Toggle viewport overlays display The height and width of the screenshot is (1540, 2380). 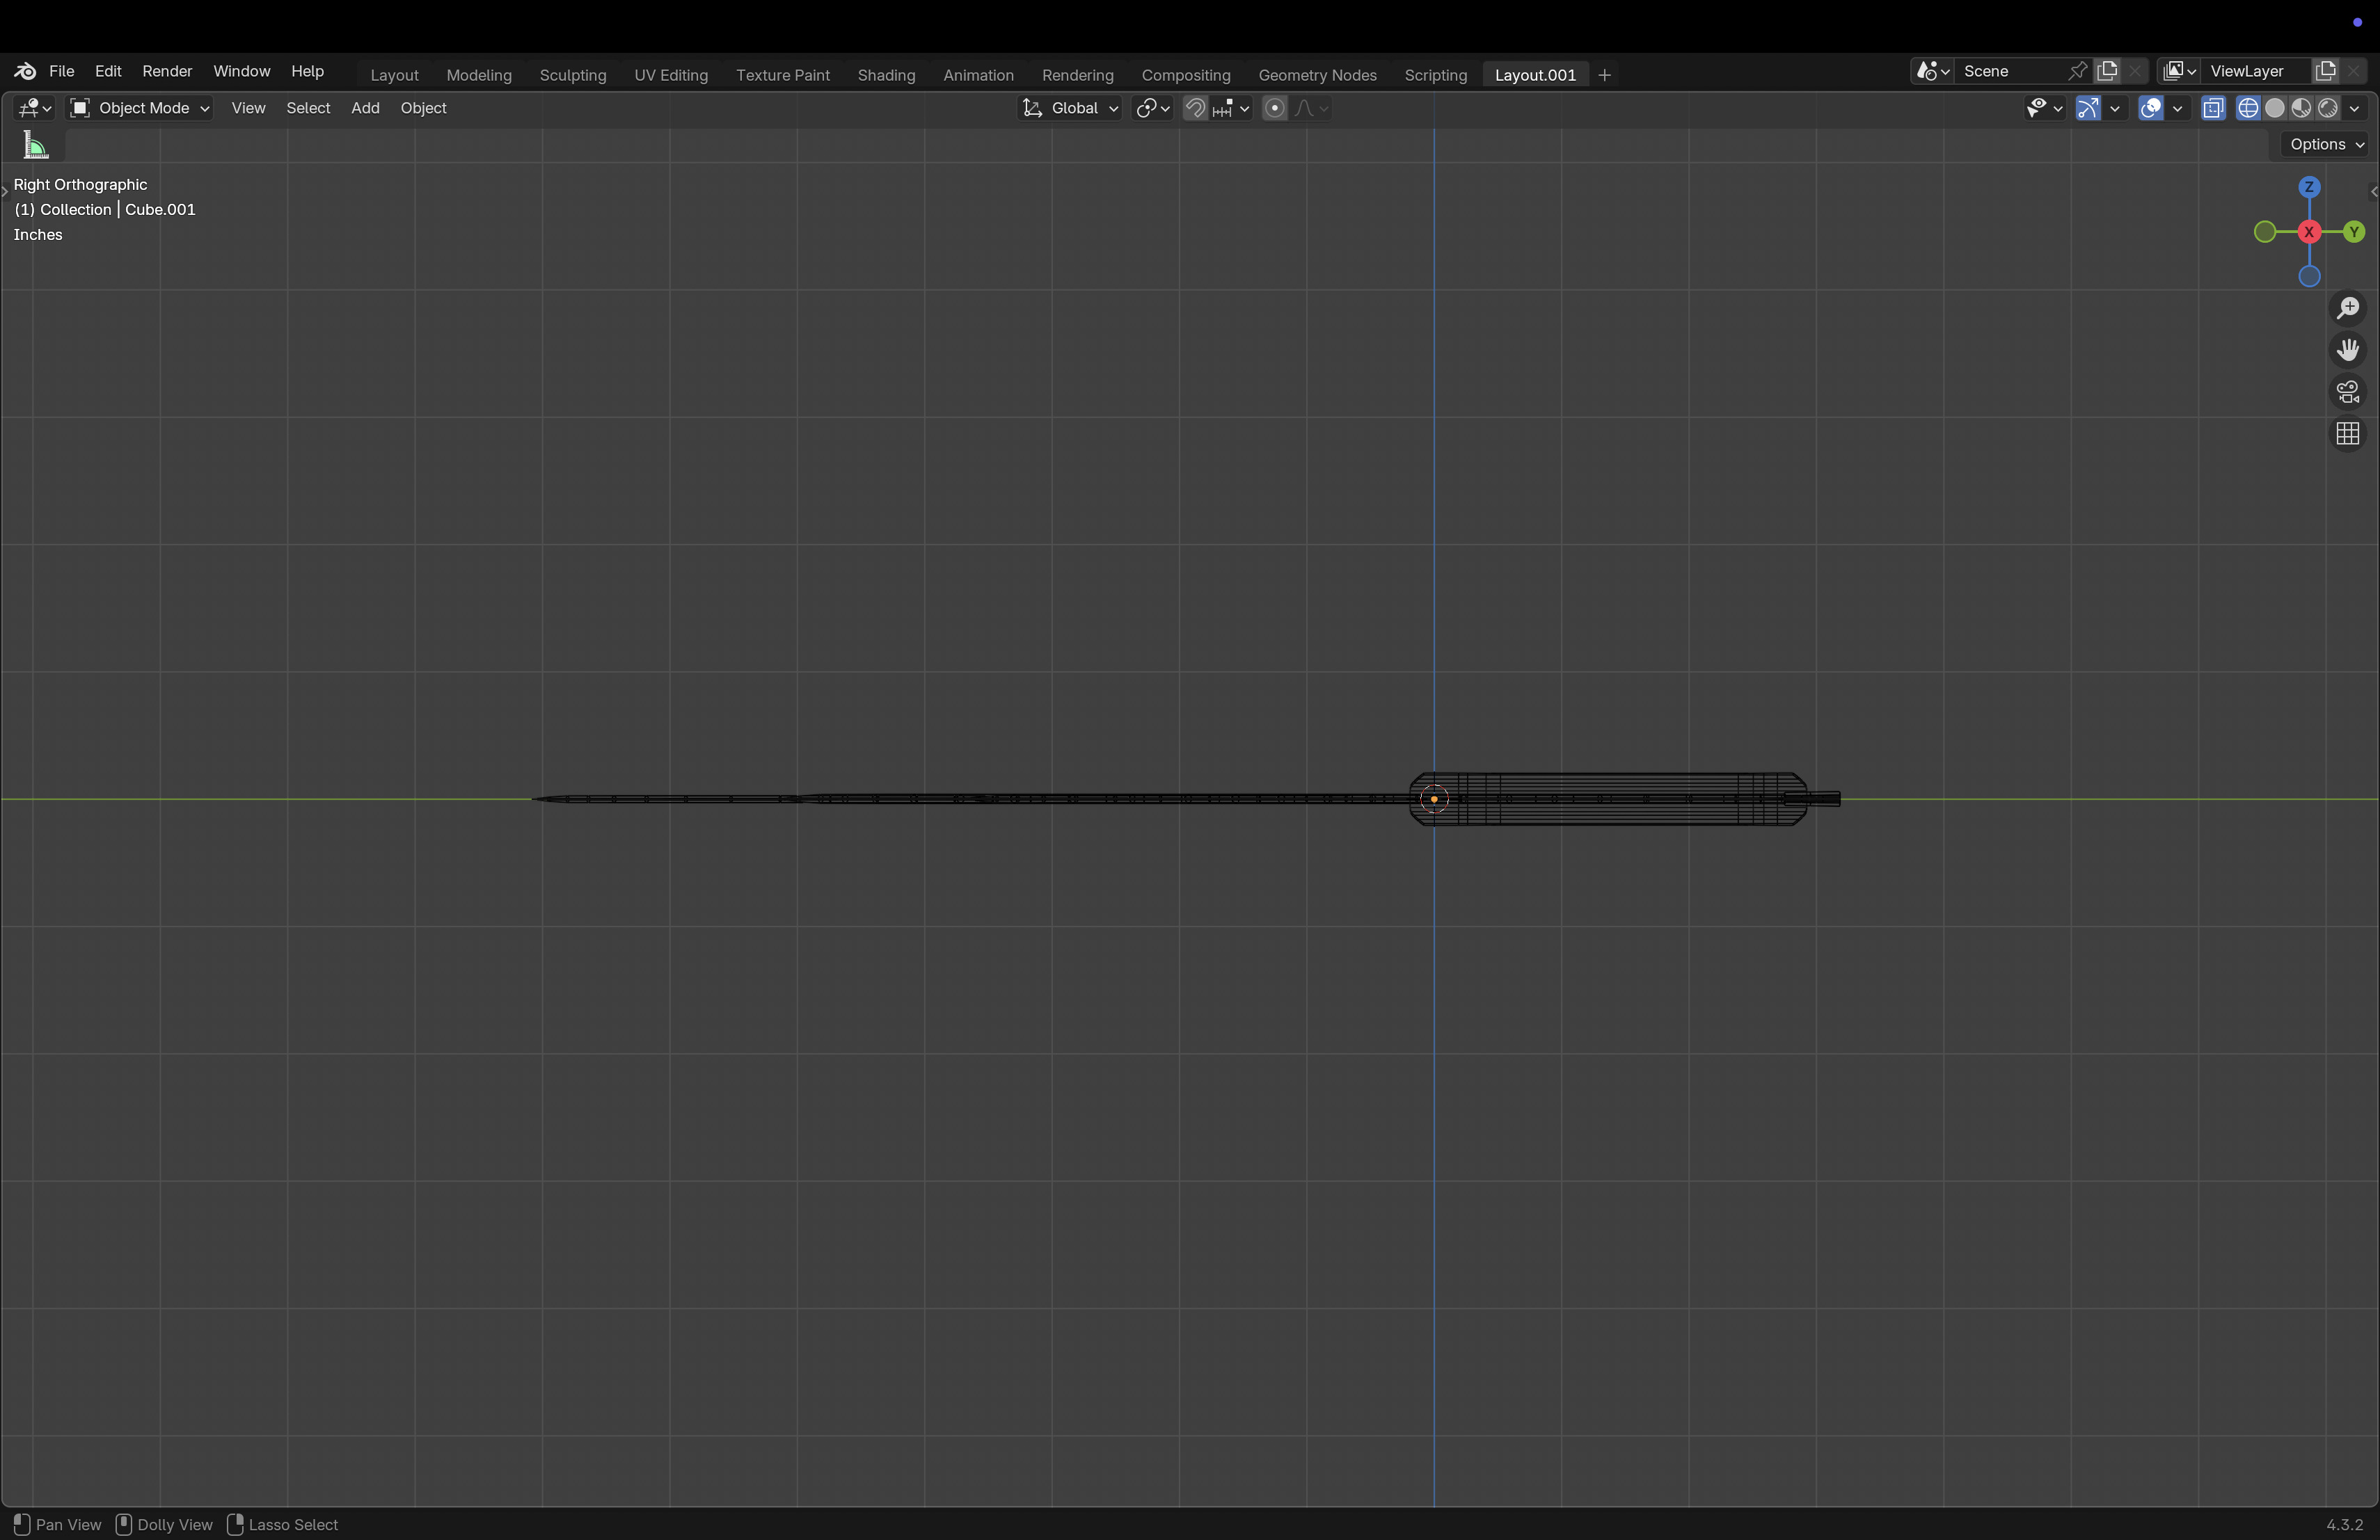(2151, 108)
